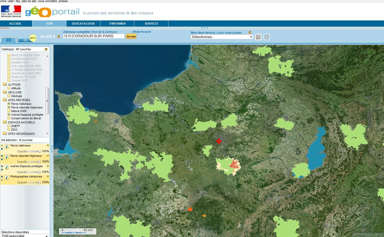Image resolution: width=384 pixels, height=237 pixels.
Task: Move Parcs naturels régionaux layer down
Action: [2, 159]
